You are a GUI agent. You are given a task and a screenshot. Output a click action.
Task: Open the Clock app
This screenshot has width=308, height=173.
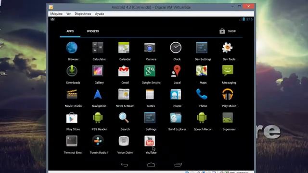tap(176, 48)
